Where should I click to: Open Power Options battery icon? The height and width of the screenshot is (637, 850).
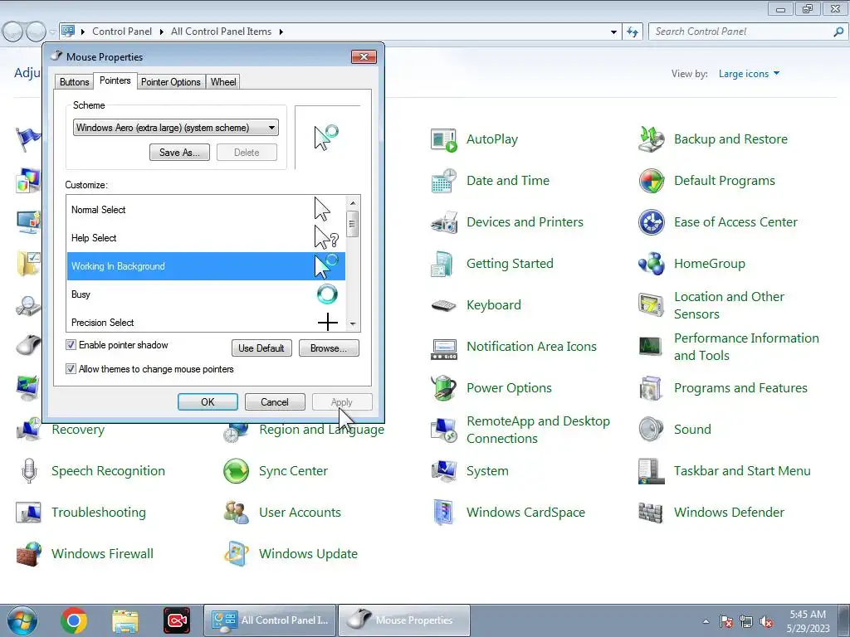click(x=443, y=388)
